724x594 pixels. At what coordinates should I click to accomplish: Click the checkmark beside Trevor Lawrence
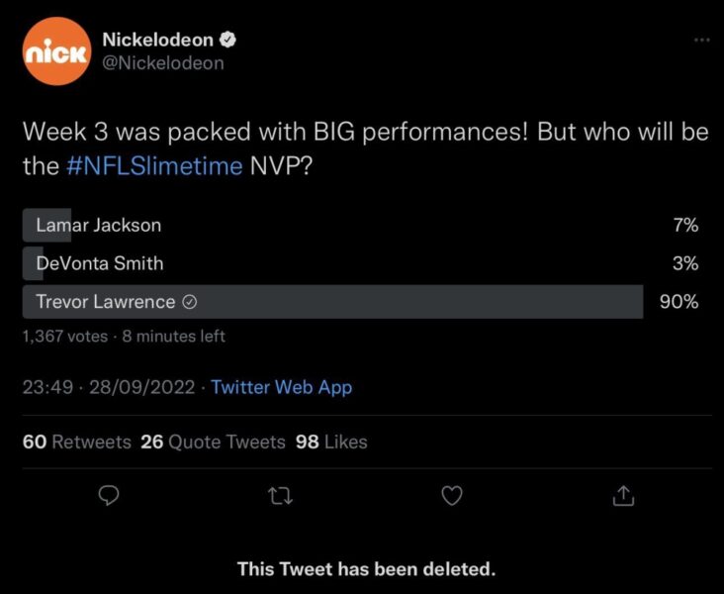[x=190, y=303]
